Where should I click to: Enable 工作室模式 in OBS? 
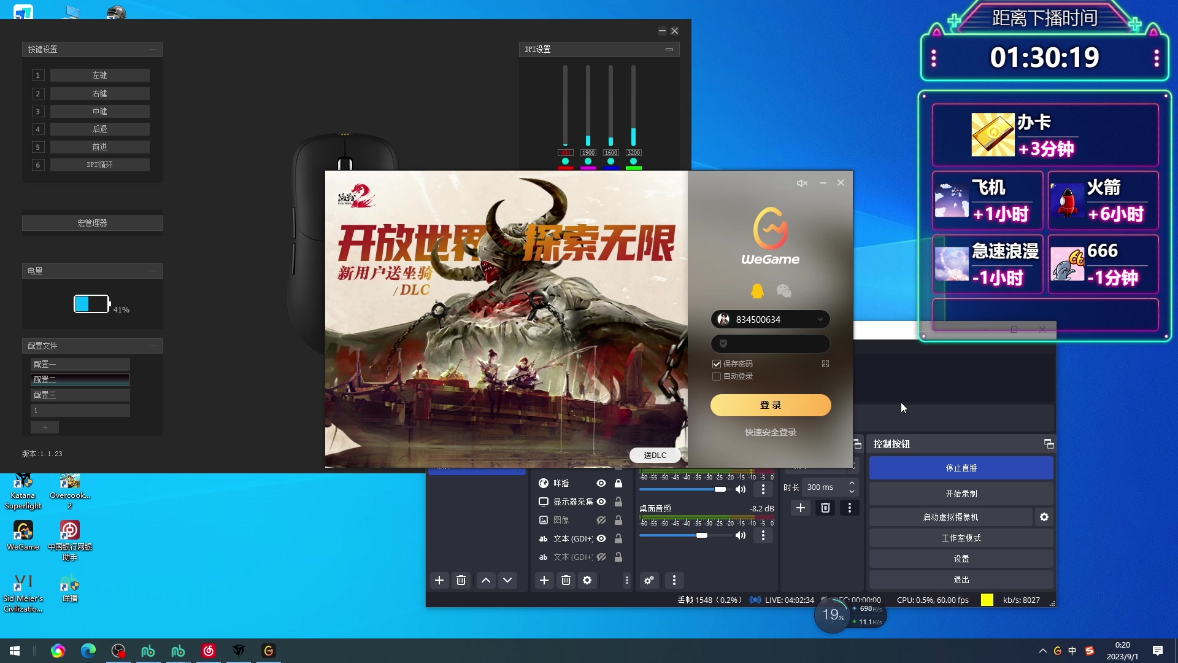click(x=961, y=538)
